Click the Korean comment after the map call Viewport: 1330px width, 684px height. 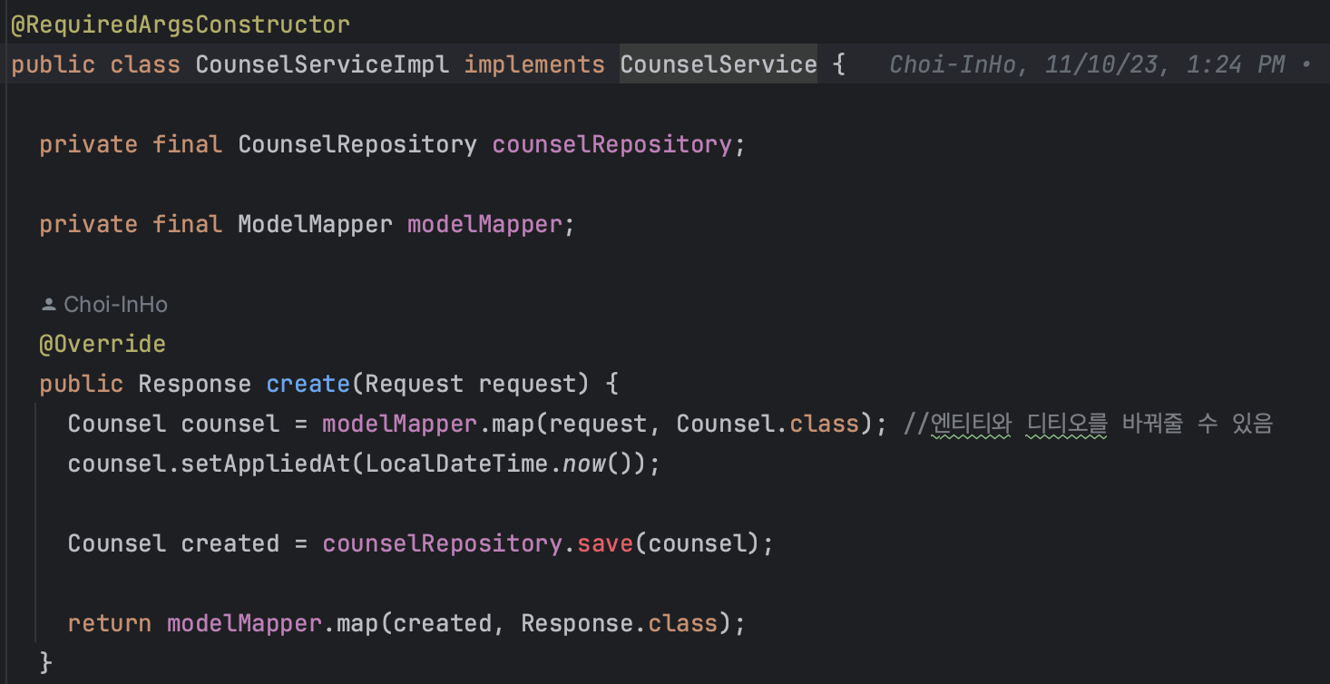1090,424
